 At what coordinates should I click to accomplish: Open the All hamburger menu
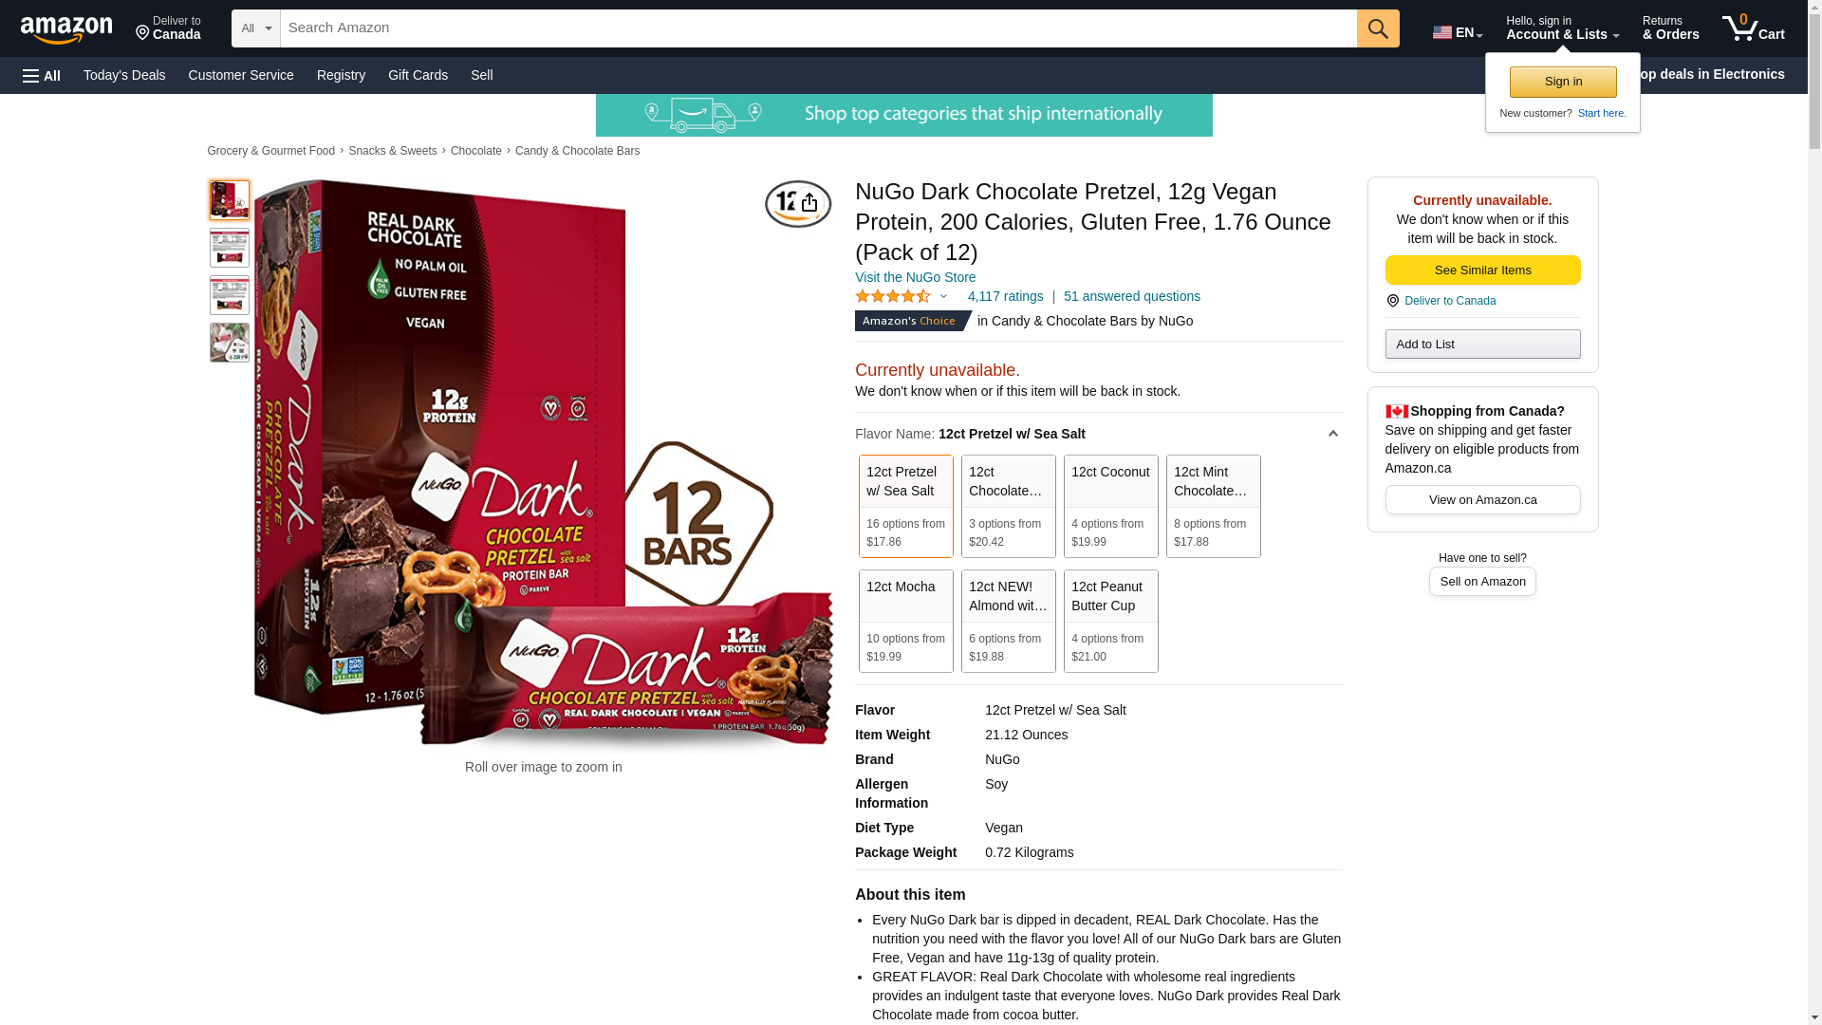[x=42, y=75]
